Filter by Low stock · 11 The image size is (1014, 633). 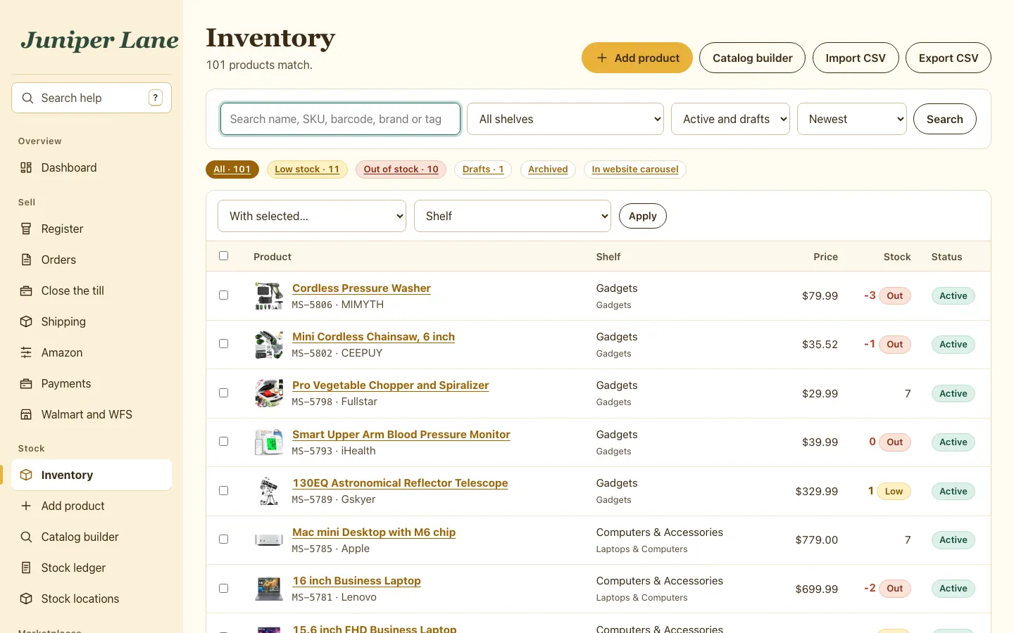[307, 170]
